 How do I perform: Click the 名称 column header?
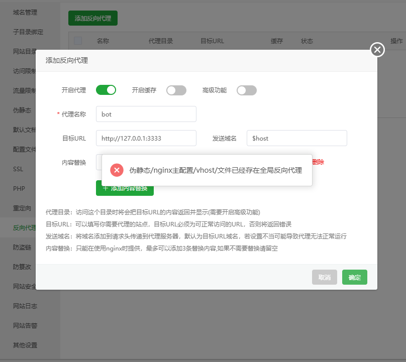click(x=103, y=41)
